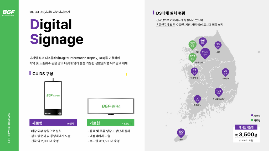Click the green 가로형 43.8인치 label bar

coord(111,123)
